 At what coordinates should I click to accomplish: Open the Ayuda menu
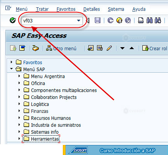click(139, 9)
